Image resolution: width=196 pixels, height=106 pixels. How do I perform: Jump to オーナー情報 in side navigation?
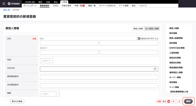(x=175, y=77)
